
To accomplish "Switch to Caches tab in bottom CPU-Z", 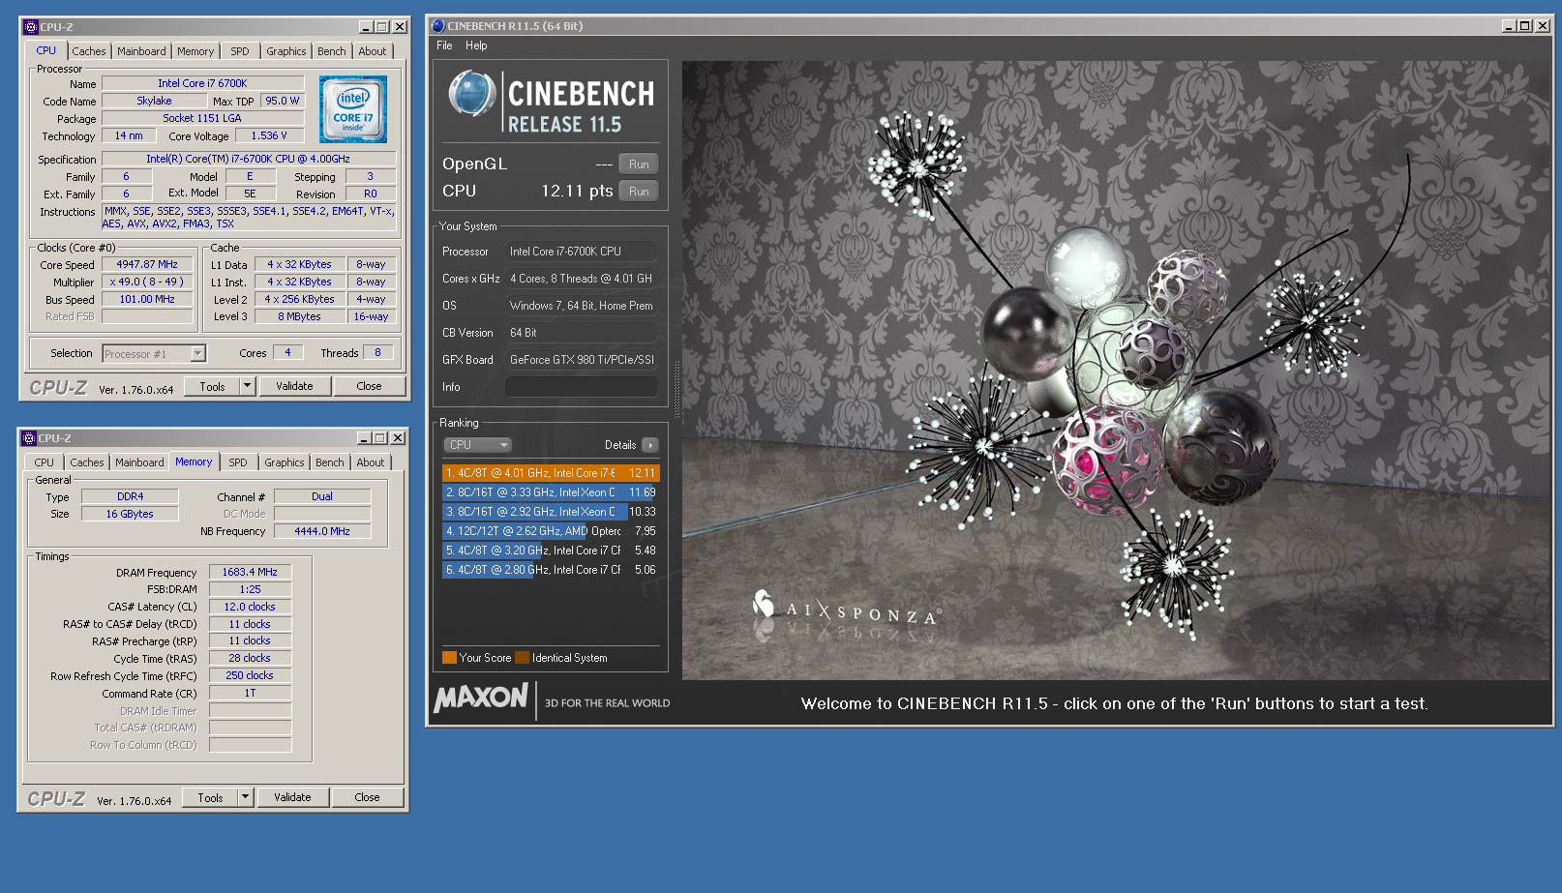I will point(87,462).
